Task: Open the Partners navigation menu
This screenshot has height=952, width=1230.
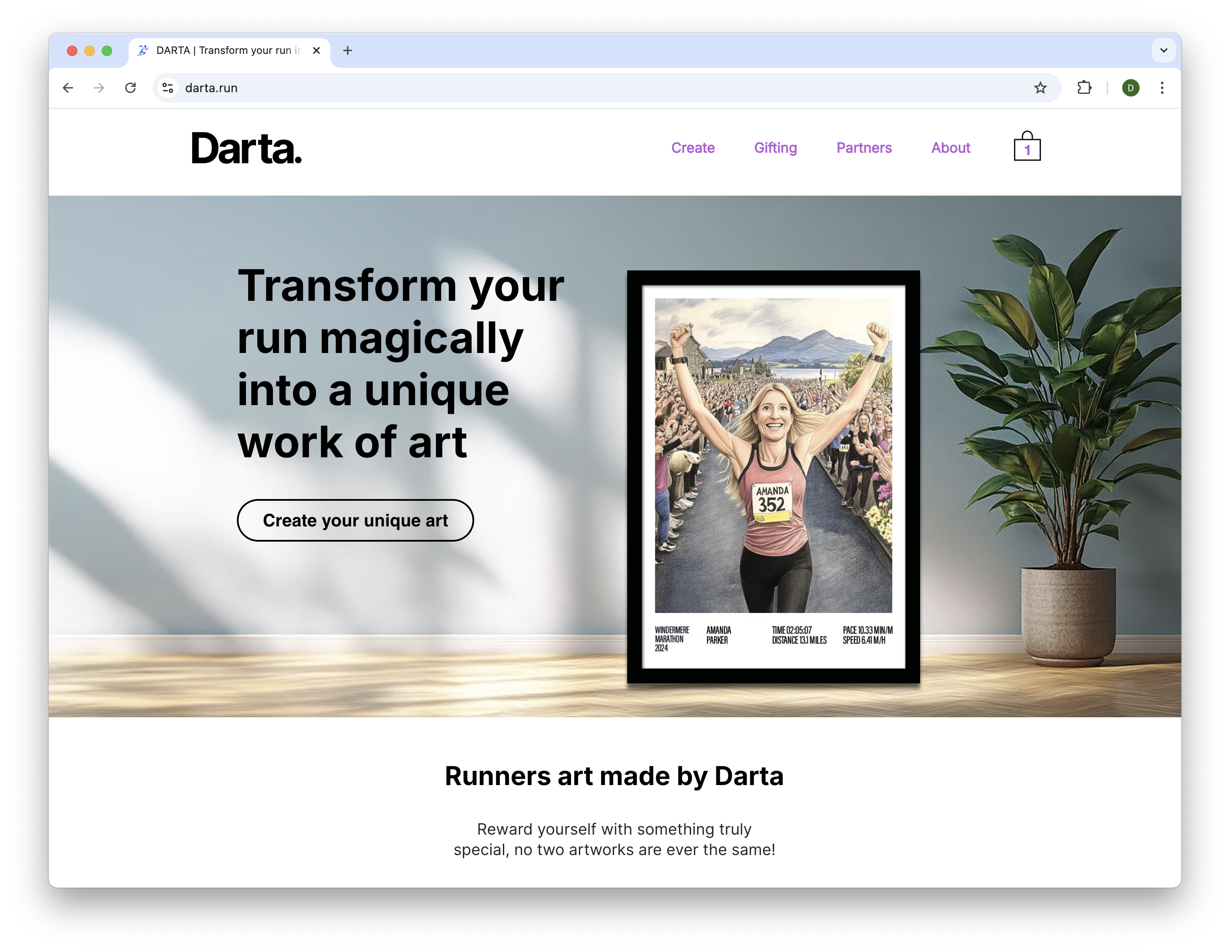Action: click(863, 148)
